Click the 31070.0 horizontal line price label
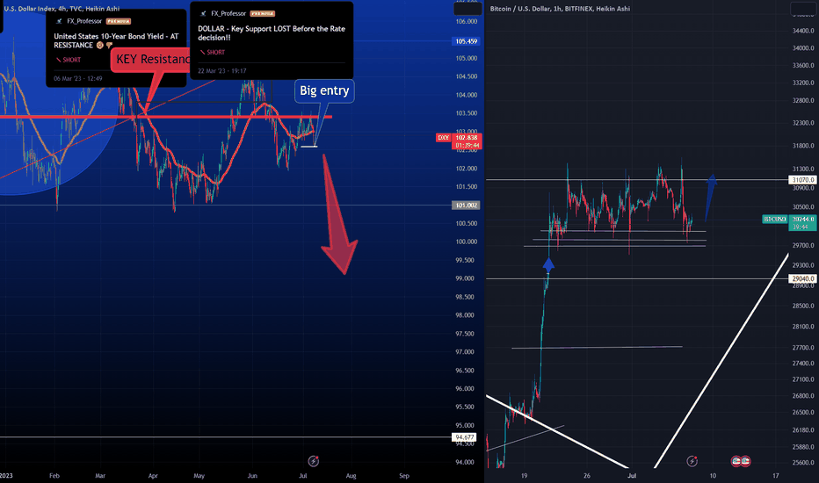 803,180
